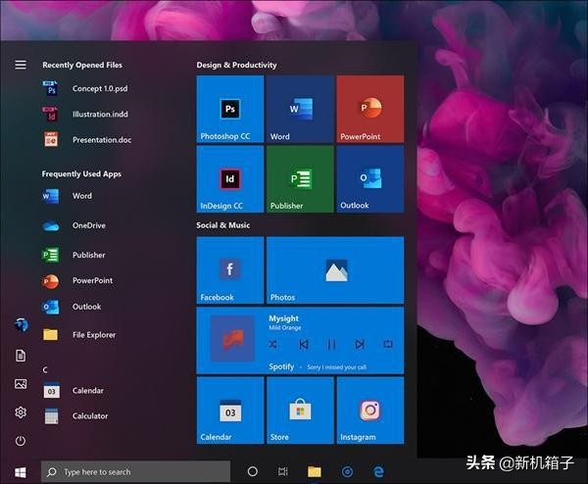The image size is (588, 484).
Task: Pause playback in the Spotify tile
Action: 331,344
